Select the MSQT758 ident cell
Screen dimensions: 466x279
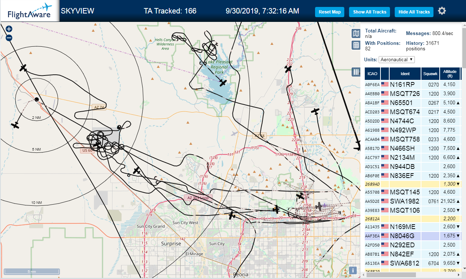[405, 139]
